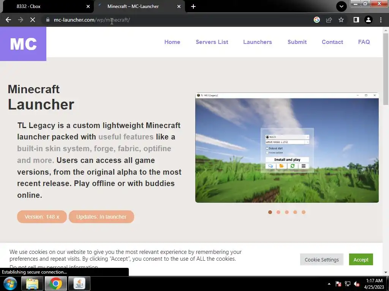Open the Servers List nav link

212,42
